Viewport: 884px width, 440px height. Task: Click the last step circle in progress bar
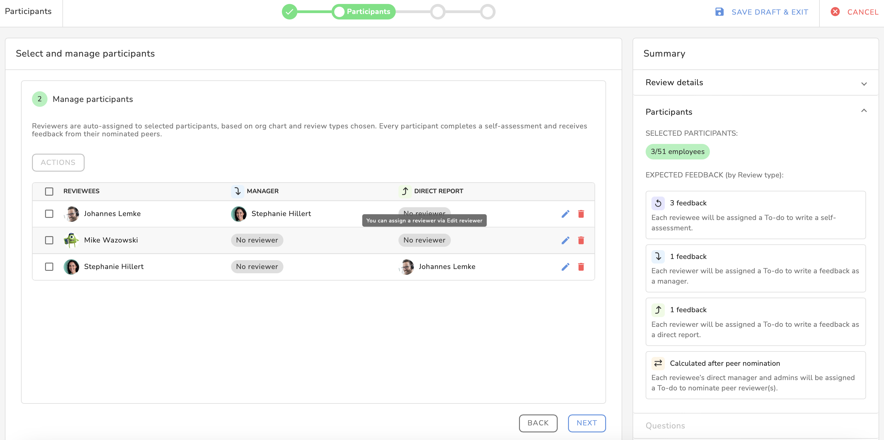point(487,12)
